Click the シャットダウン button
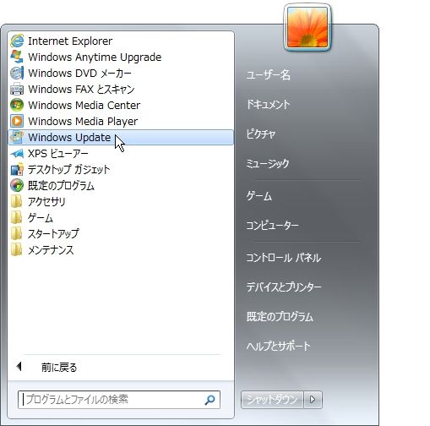Viewport: 430px width, 426px height. point(272,400)
